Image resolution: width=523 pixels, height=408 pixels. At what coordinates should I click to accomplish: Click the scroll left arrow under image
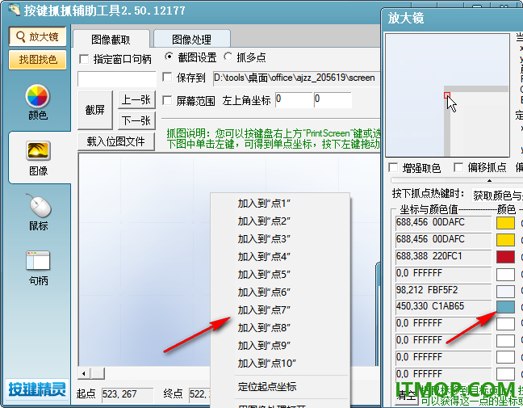coord(84,373)
